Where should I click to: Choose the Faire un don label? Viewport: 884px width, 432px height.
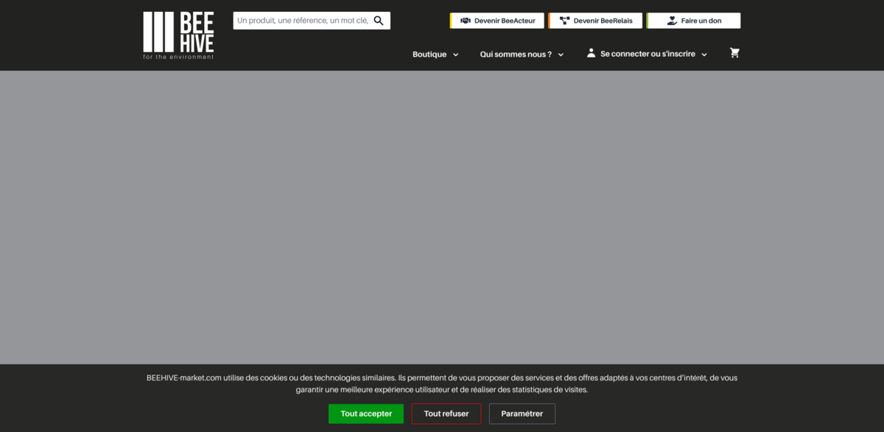pos(701,21)
